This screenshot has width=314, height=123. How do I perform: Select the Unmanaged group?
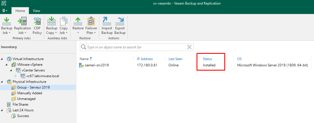pyautogui.click(x=26, y=99)
